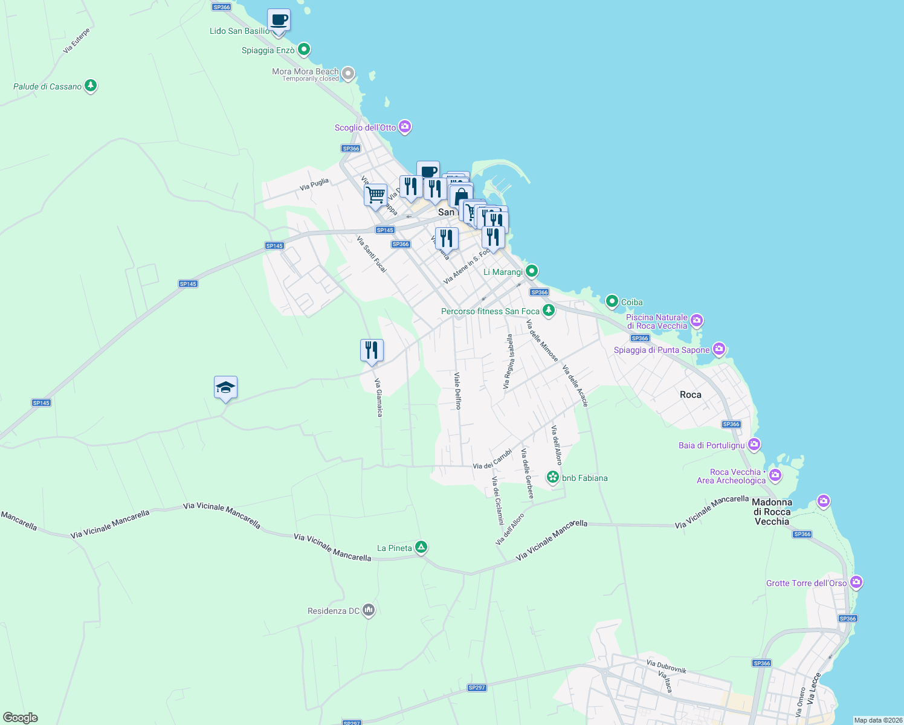The width and height of the screenshot is (904, 725).
Task: Open the graduation cap school icon
Action: coord(225,387)
